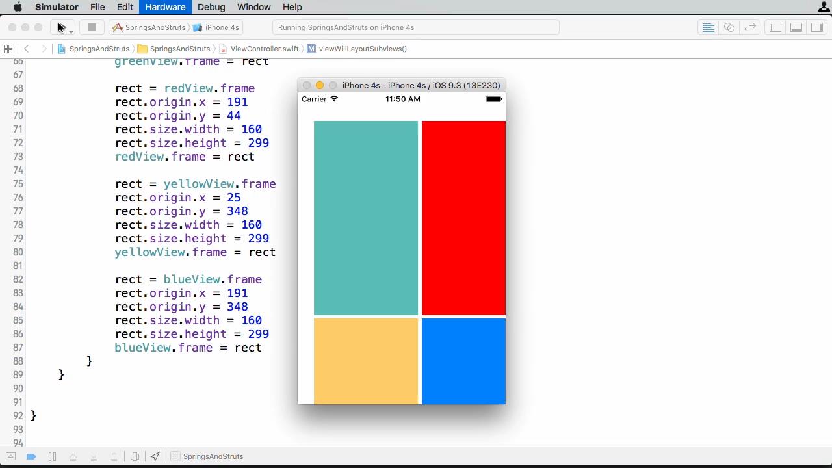This screenshot has width=832, height=468.
Task: Click code "rect = redView.frame"
Action: (x=185, y=88)
